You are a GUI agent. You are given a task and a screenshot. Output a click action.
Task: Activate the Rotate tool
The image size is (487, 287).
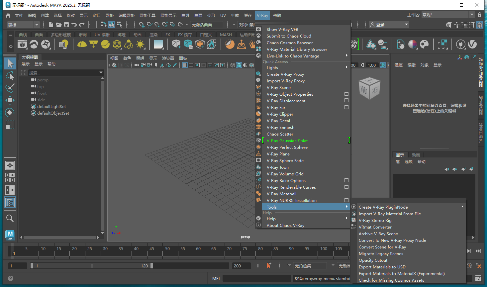coord(10,113)
